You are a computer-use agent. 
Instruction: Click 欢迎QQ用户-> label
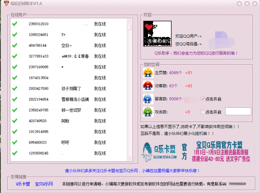[x=188, y=36]
